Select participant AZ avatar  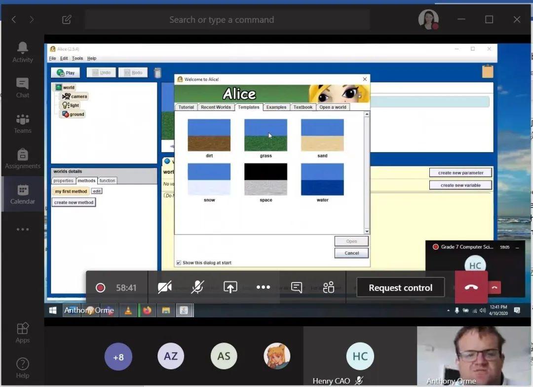coord(171,356)
